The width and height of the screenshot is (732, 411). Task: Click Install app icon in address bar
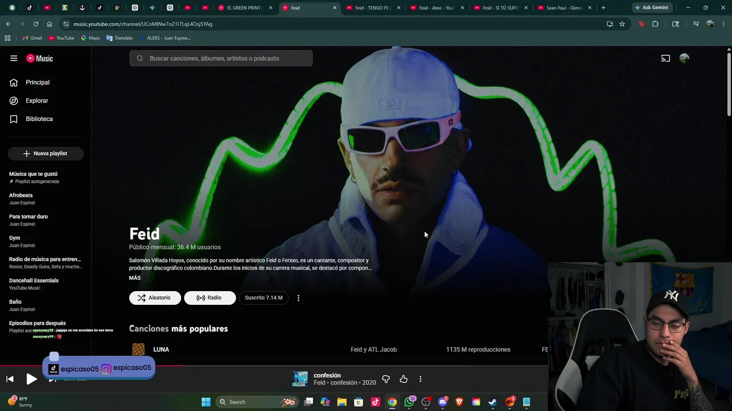point(610,24)
